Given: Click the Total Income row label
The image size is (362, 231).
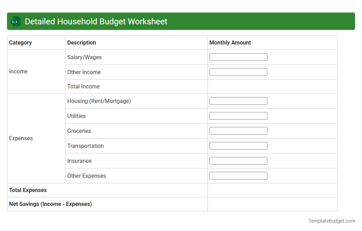Looking at the screenshot, I should coord(83,86).
